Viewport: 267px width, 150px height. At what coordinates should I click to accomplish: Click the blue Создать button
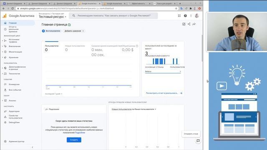tap(74, 140)
